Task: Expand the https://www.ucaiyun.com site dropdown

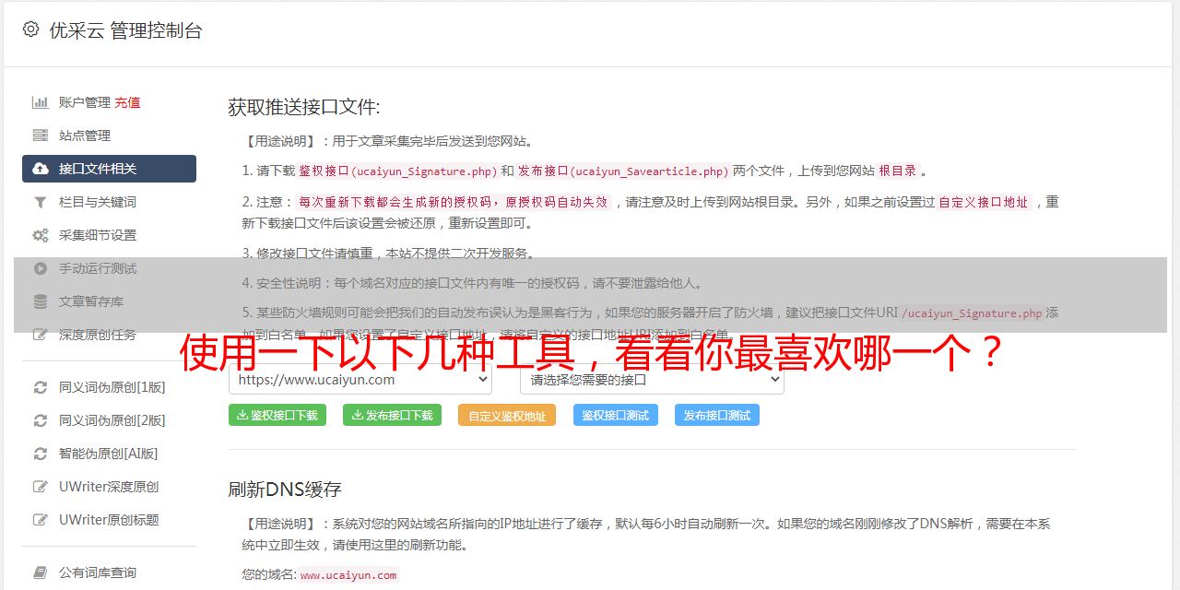Action: coord(360,379)
